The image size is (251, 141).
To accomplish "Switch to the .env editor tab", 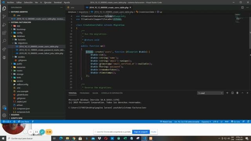I will pyautogui.click(x=72, y=7).
